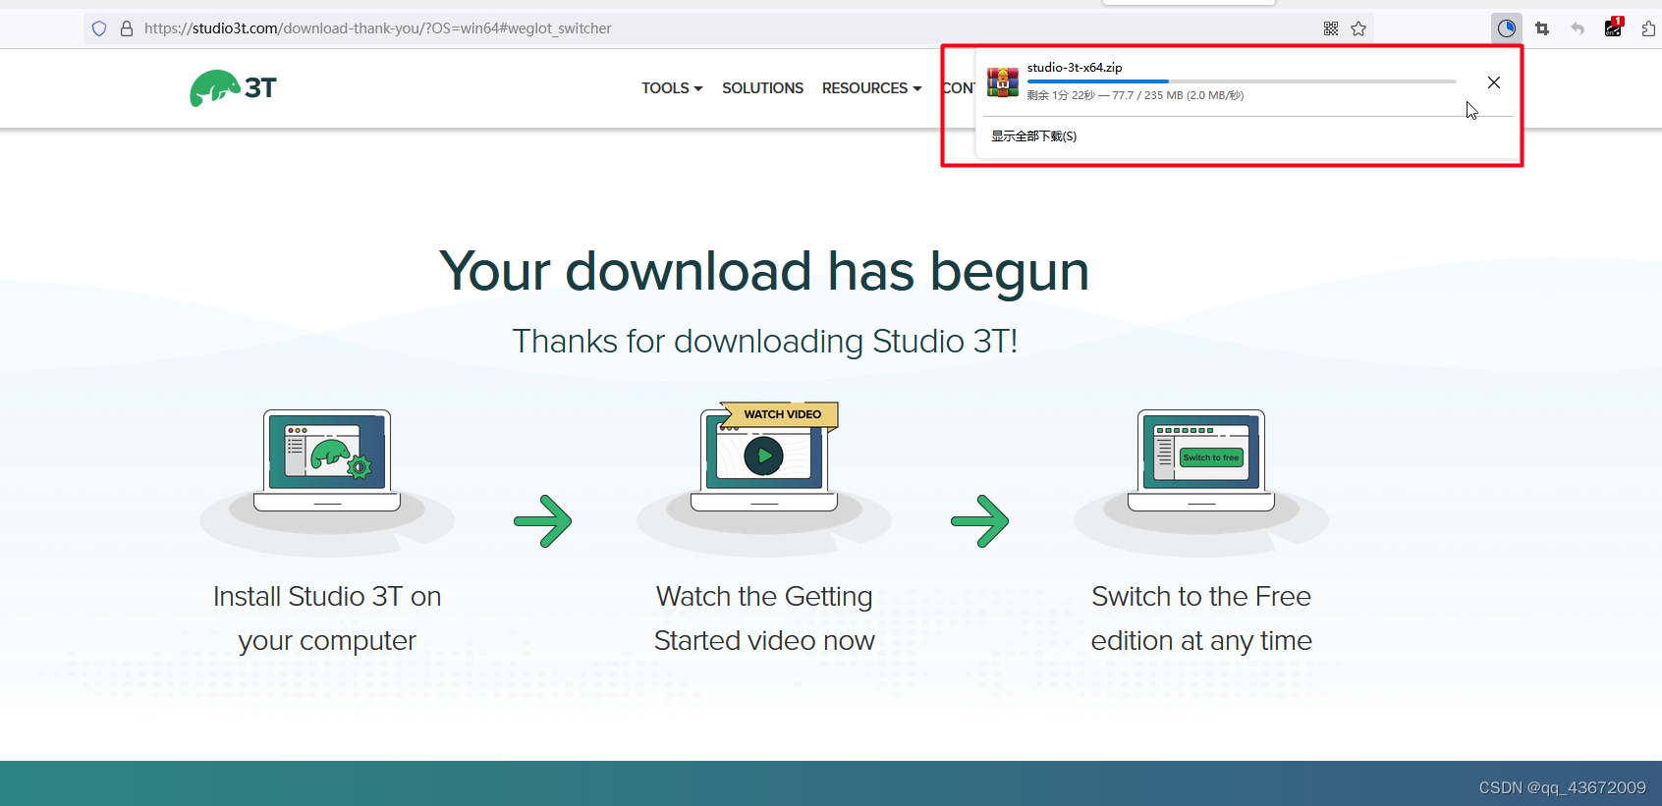Click the WinRAR file icon in downloads

point(1003,81)
